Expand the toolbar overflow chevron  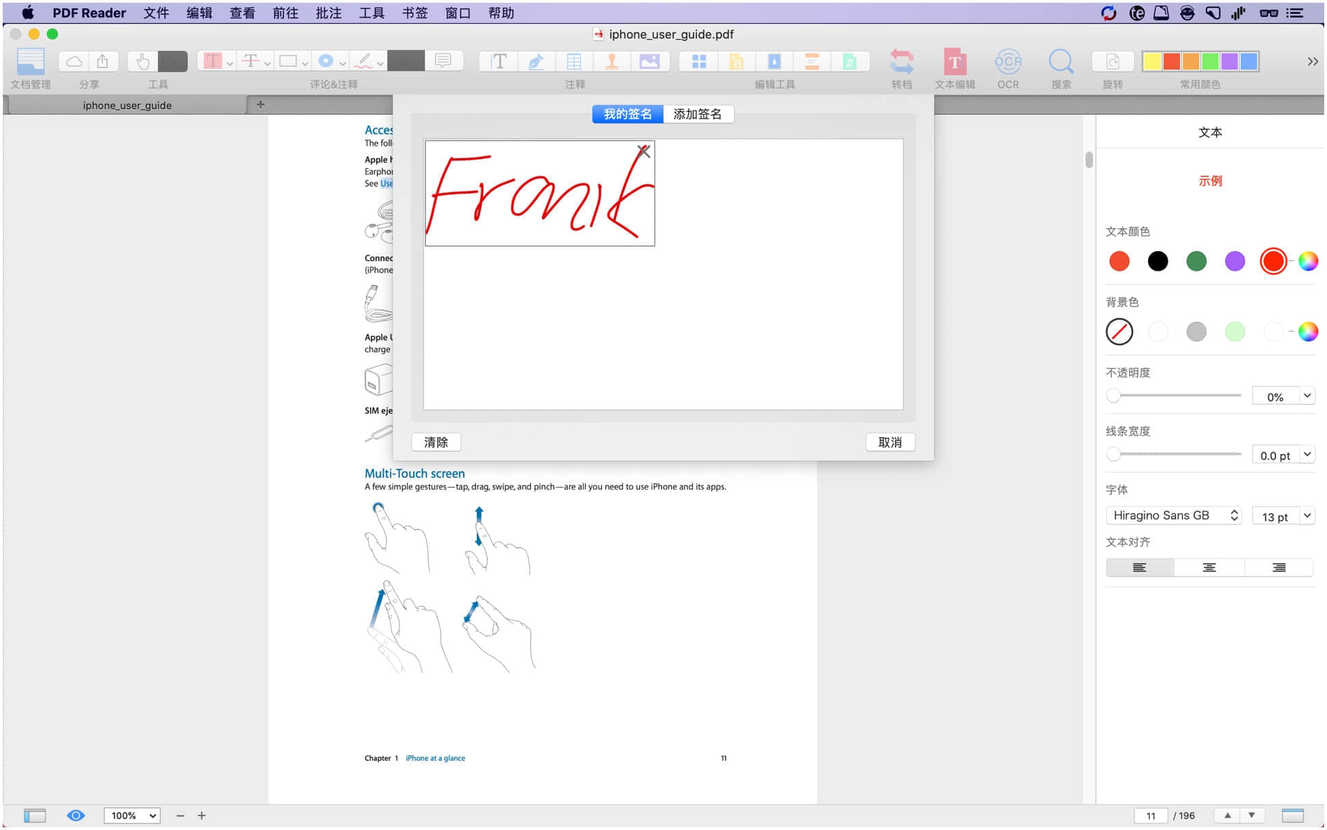click(x=1312, y=62)
